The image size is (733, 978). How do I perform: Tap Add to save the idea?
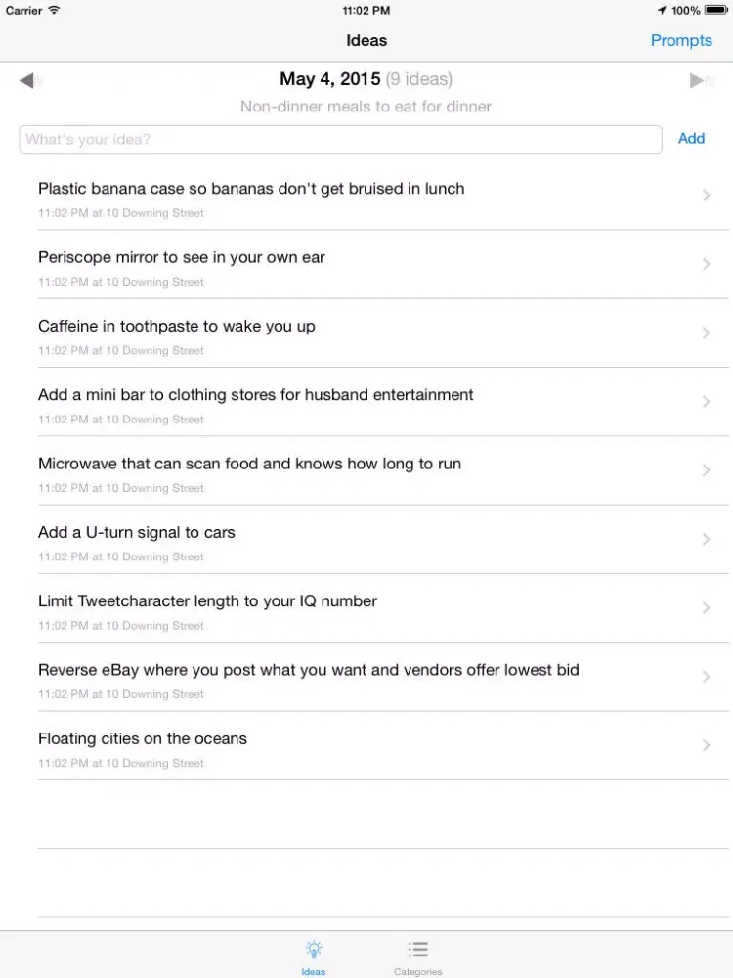coord(691,139)
